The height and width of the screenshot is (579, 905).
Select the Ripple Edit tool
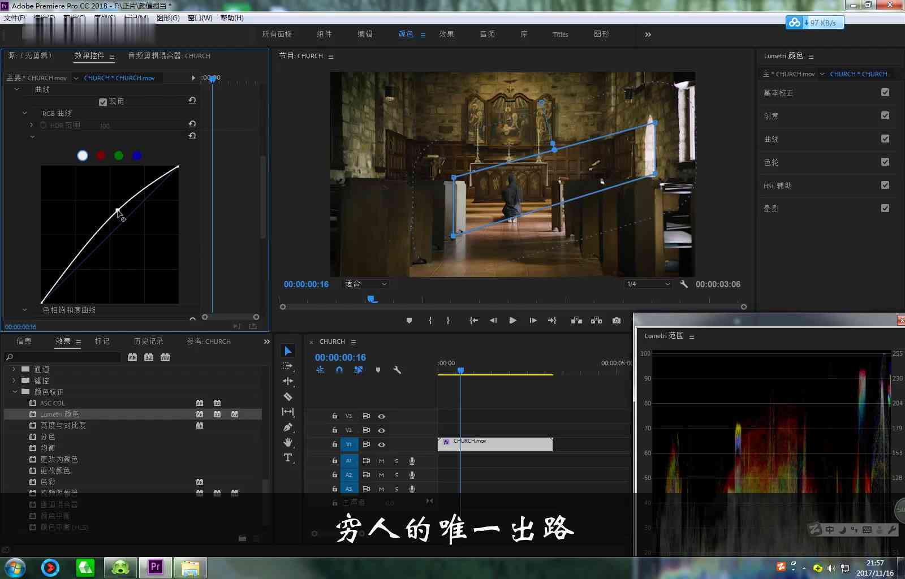coord(288,381)
